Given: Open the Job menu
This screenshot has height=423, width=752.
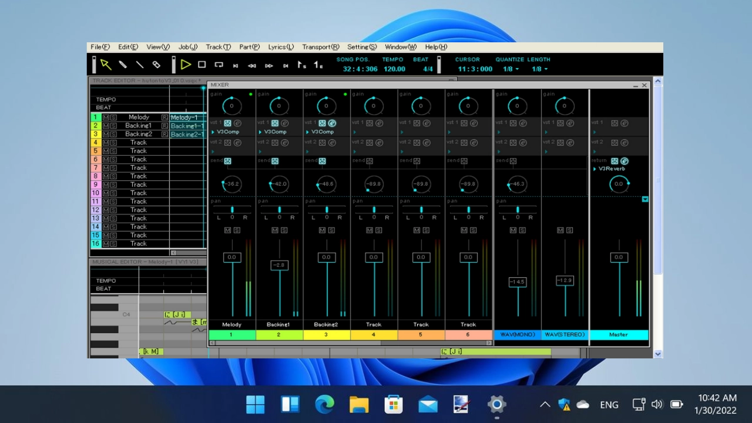Looking at the screenshot, I should coord(188,47).
